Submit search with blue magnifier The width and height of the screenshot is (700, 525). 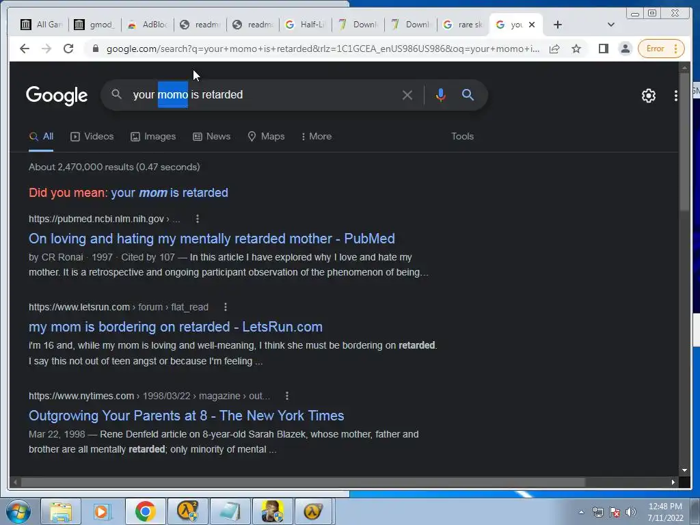(x=468, y=94)
